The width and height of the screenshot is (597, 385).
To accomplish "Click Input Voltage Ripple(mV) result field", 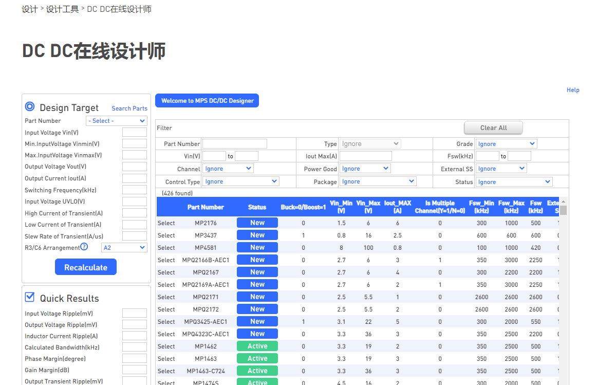I will [x=135, y=313].
